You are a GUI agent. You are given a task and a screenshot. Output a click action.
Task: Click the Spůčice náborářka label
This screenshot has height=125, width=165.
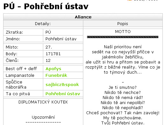[x=16, y=85]
